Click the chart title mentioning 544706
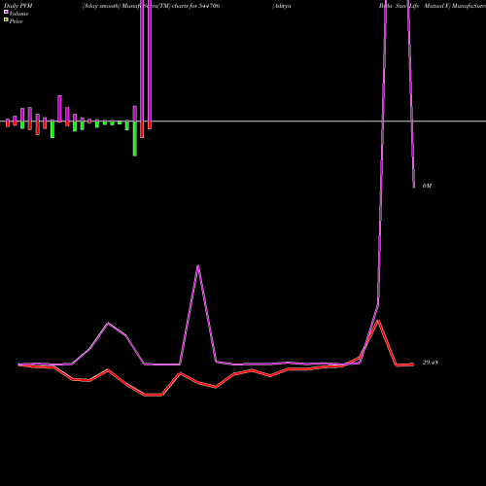 click(x=151, y=6)
